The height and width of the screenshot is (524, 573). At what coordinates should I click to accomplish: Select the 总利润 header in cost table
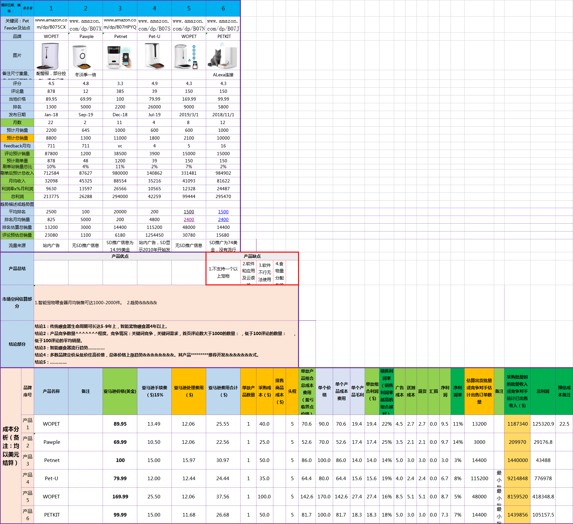[x=543, y=391]
